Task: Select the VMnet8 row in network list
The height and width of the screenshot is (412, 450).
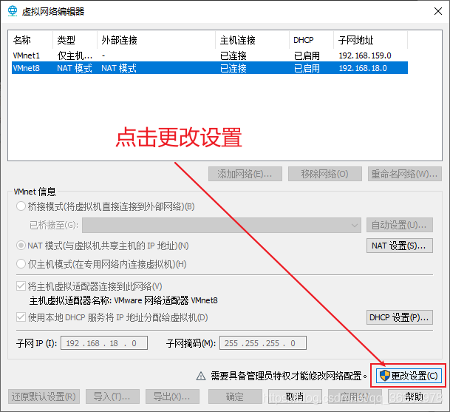Action: 210,68
